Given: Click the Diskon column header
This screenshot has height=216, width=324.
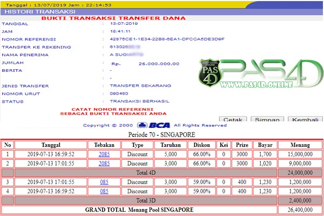Looking at the screenshot, I should pyautogui.click(x=201, y=145).
